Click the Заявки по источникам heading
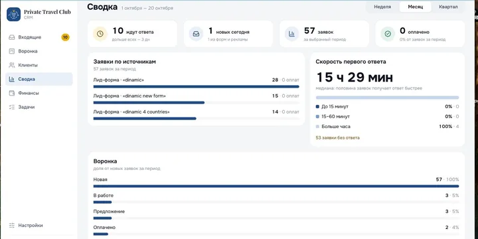The width and height of the screenshot is (478, 239). coord(124,62)
